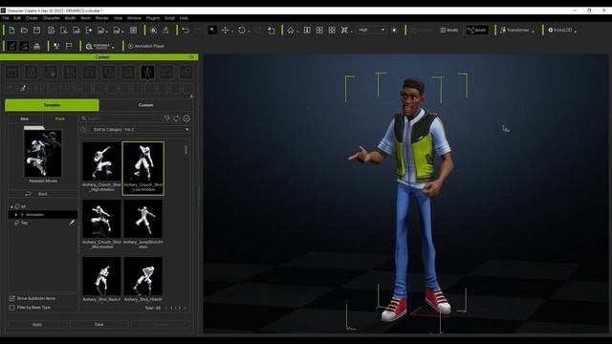
Task: Select the Tag row in the tree
Action: click(43, 223)
